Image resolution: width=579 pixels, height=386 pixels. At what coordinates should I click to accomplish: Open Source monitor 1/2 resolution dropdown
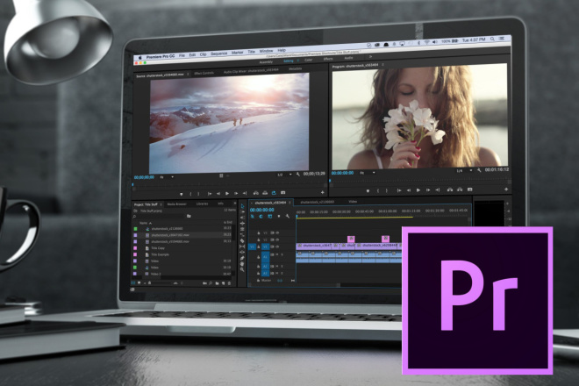tap(284, 175)
